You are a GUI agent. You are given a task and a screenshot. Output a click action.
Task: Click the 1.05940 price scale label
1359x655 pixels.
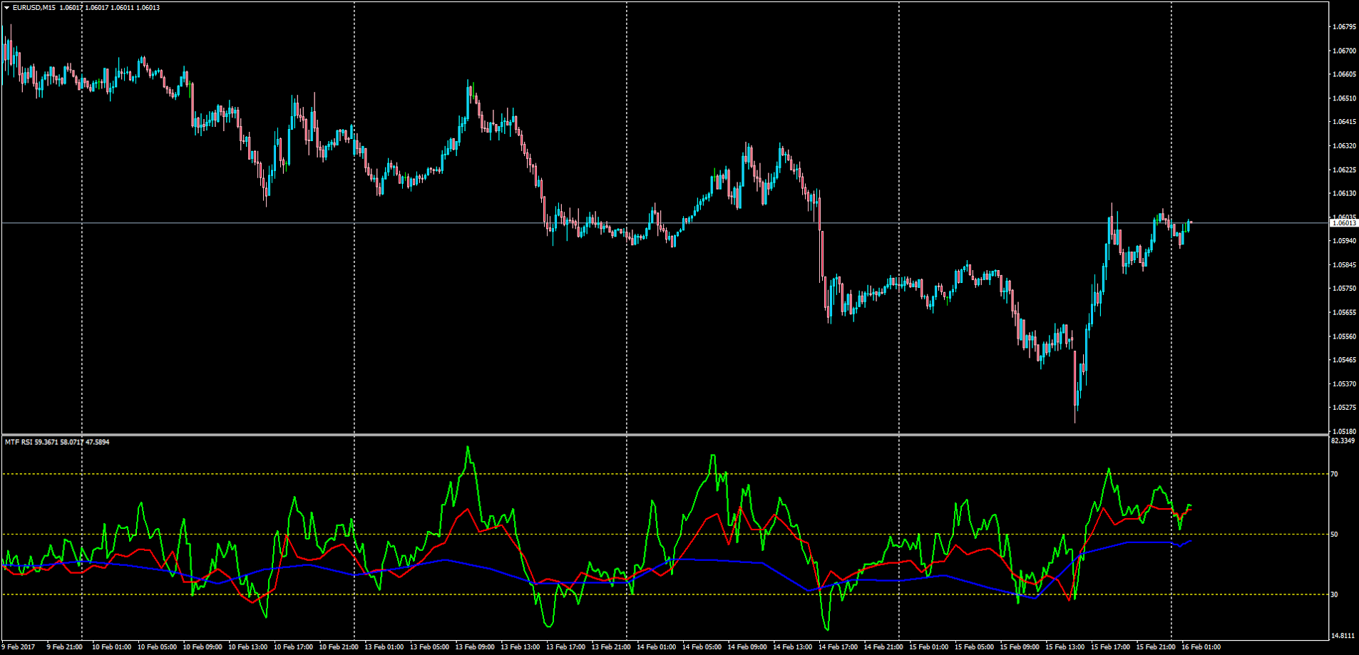point(1344,241)
